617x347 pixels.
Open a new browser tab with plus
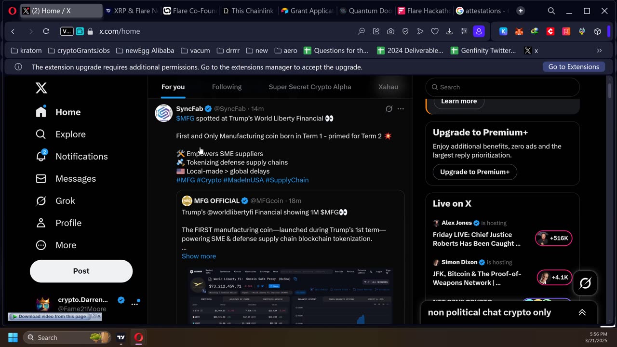521,11
